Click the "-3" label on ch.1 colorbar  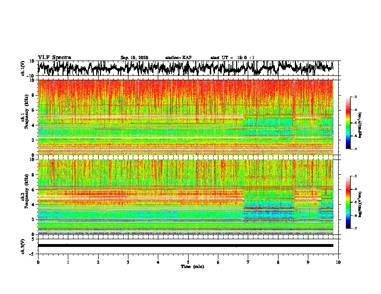click(x=355, y=97)
